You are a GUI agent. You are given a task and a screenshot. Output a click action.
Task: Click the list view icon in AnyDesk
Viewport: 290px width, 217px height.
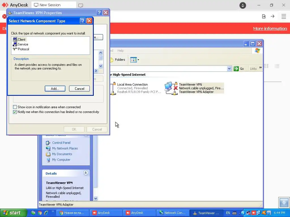point(277,66)
